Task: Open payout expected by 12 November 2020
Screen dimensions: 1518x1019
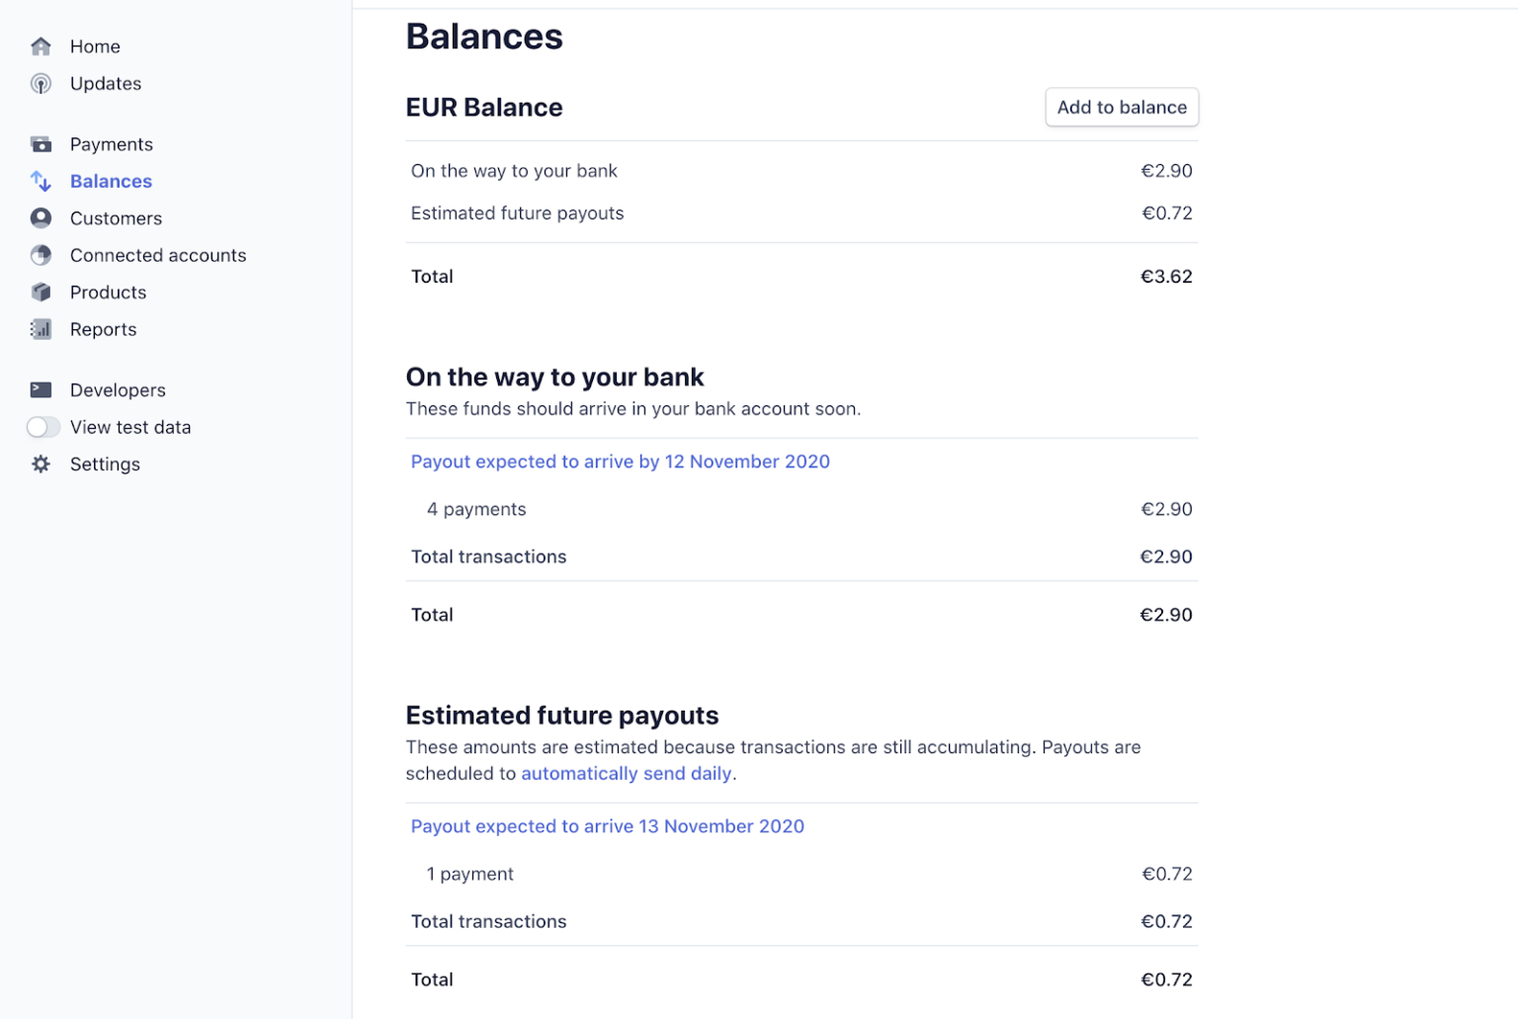Action: 621,462
